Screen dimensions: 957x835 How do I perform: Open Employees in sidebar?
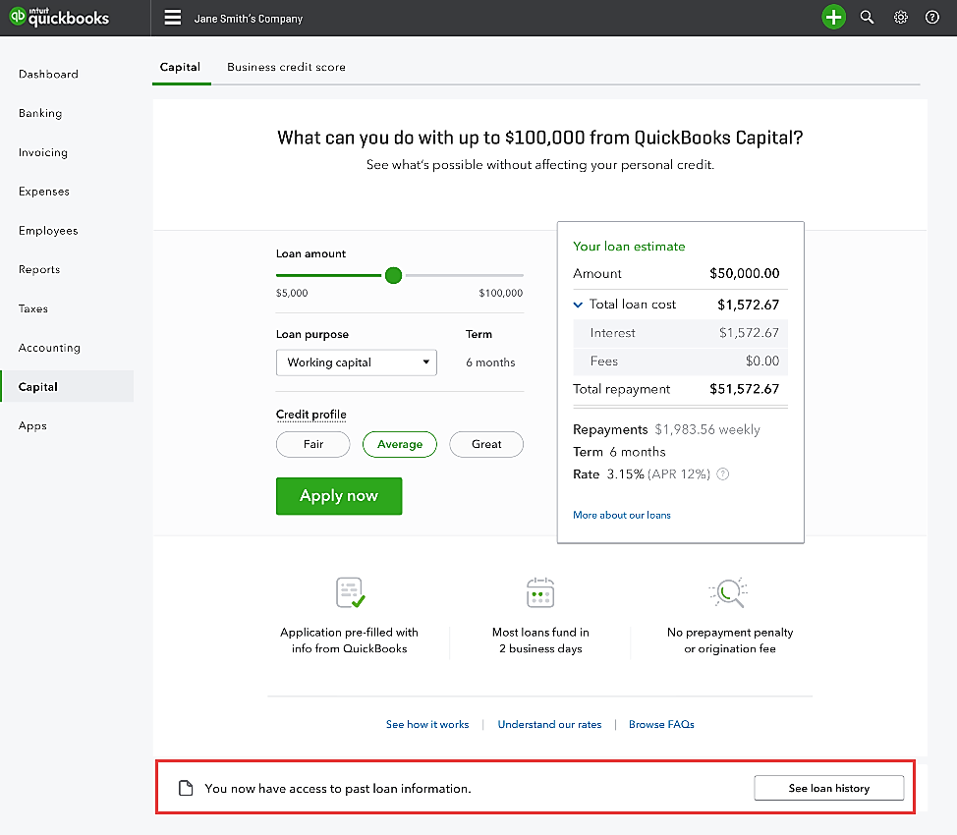point(48,230)
